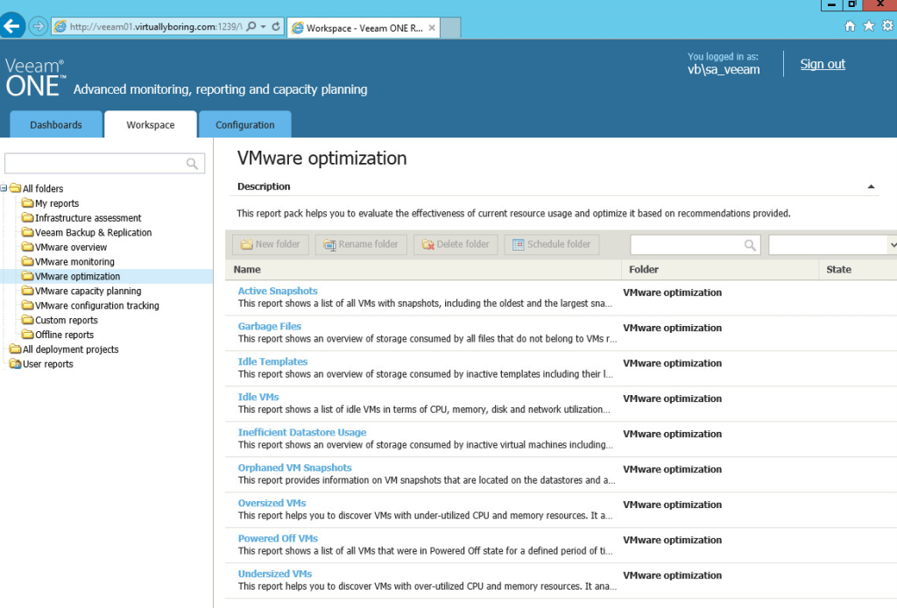Viewport: 897px width, 608px height.
Task: Switch to the Dashboards tab
Action: tap(55, 124)
